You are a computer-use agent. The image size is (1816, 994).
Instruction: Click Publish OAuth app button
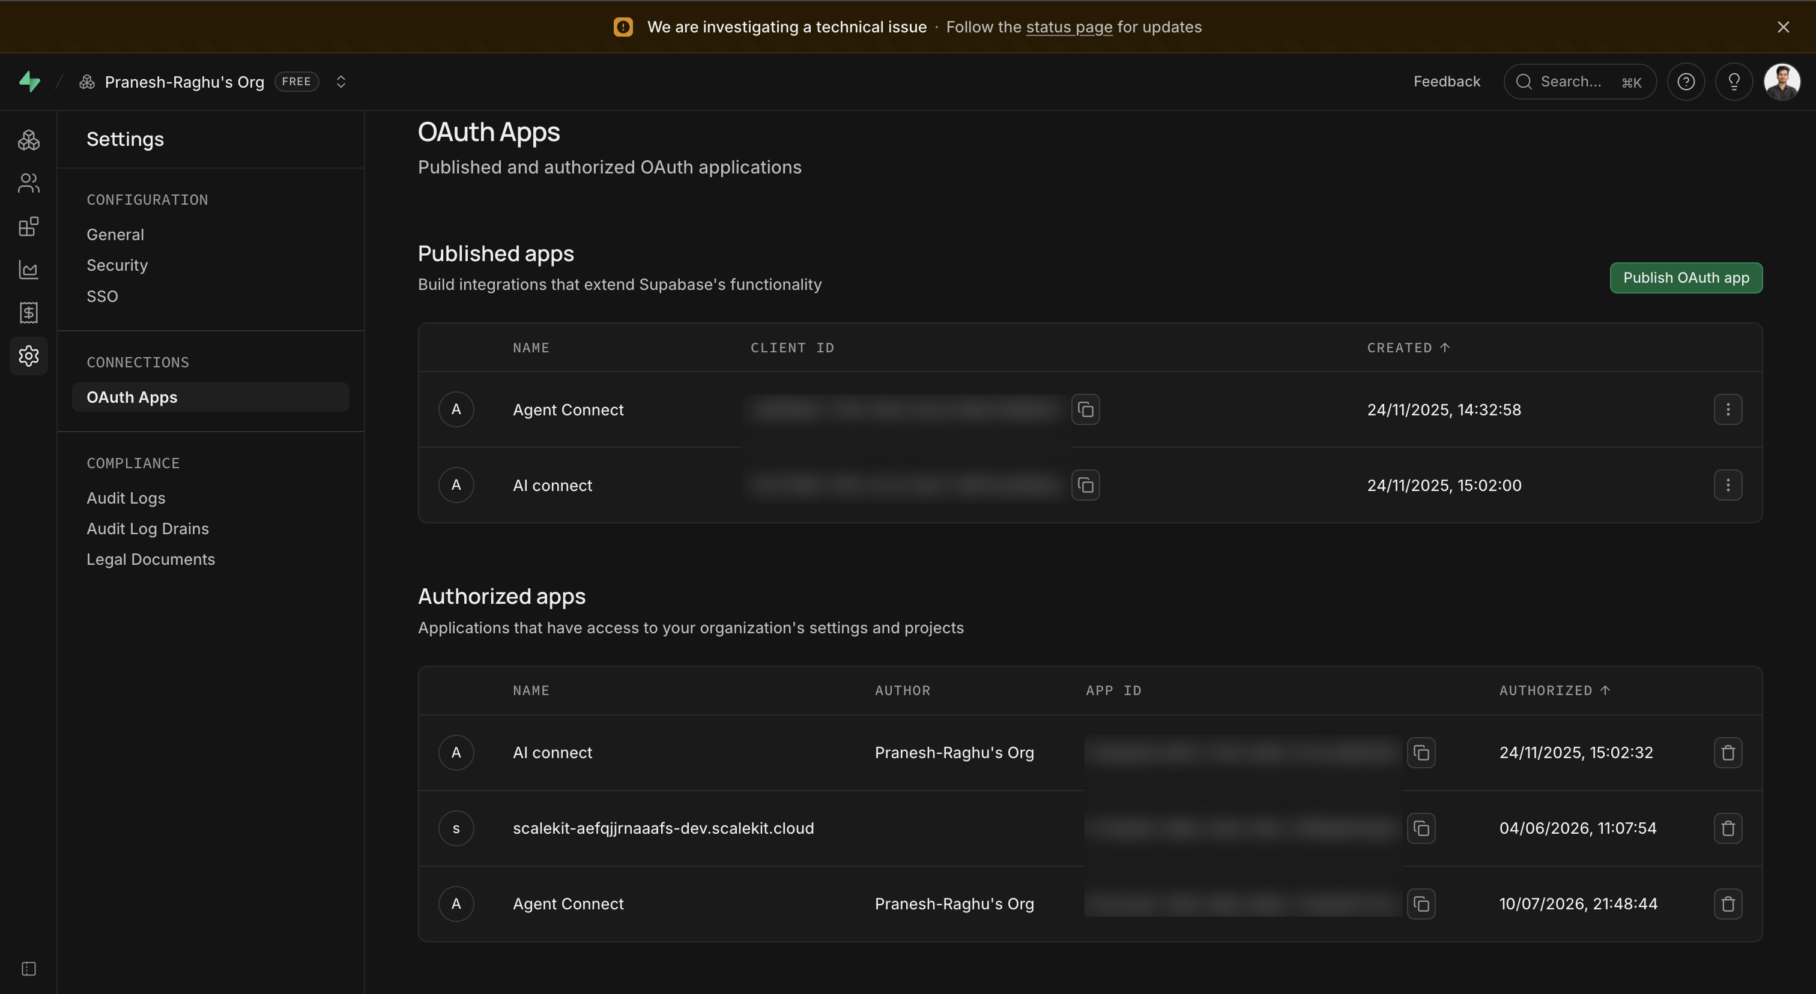point(1686,277)
